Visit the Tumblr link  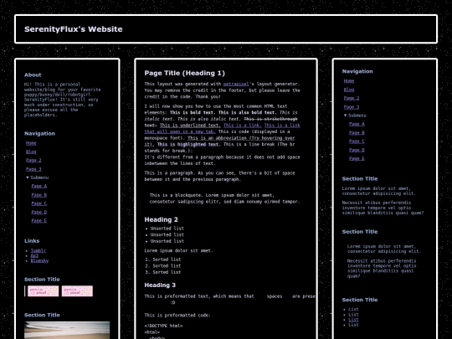39,250
